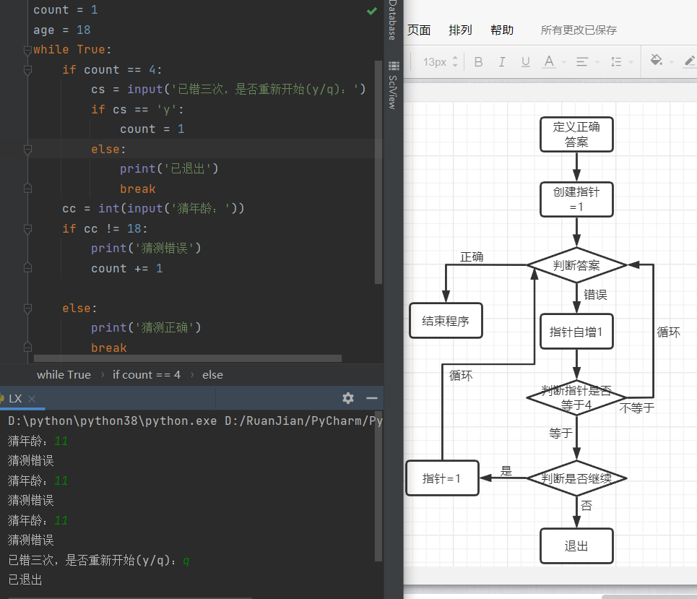Open the font color picker
The width and height of the screenshot is (697, 599).
[x=550, y=62]
